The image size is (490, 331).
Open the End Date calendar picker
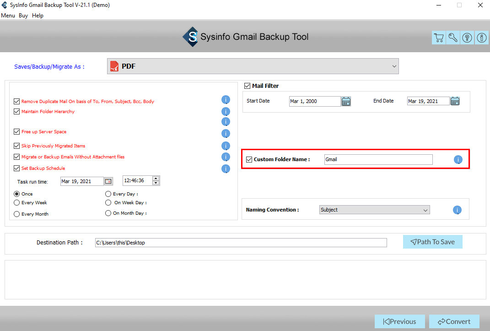[455, 101]
